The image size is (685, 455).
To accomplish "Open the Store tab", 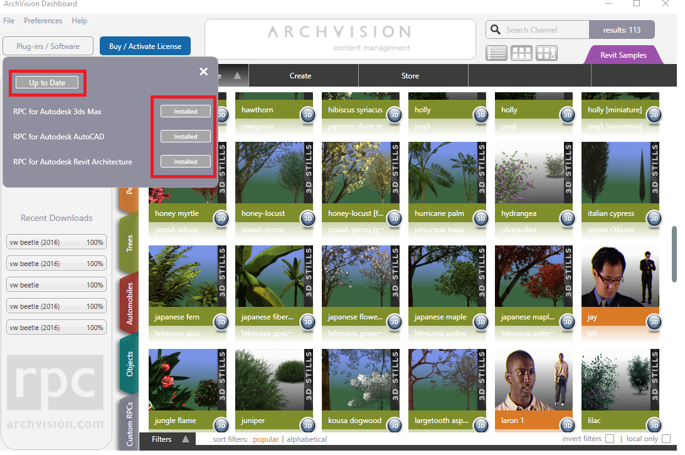I will click(x=410, y=76).
